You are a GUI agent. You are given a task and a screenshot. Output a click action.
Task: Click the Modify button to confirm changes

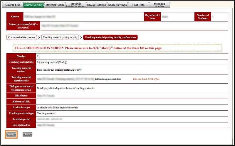coord(11,134)
